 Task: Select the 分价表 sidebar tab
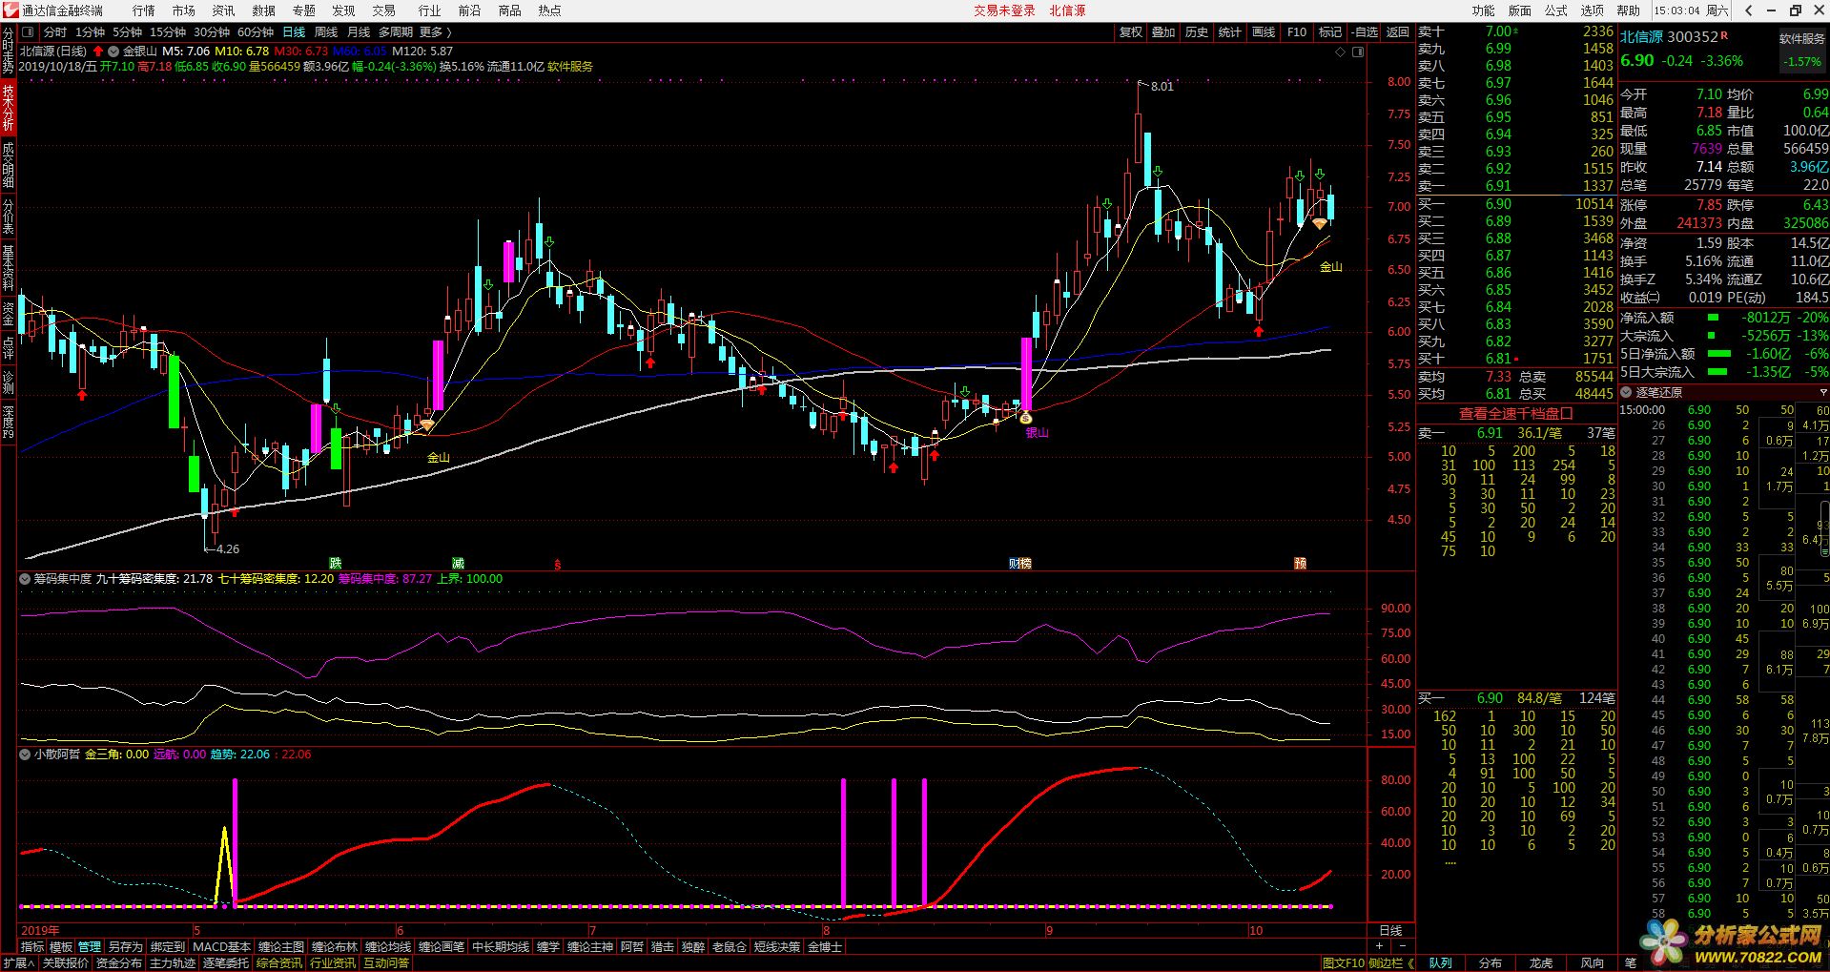pos(8,217)
